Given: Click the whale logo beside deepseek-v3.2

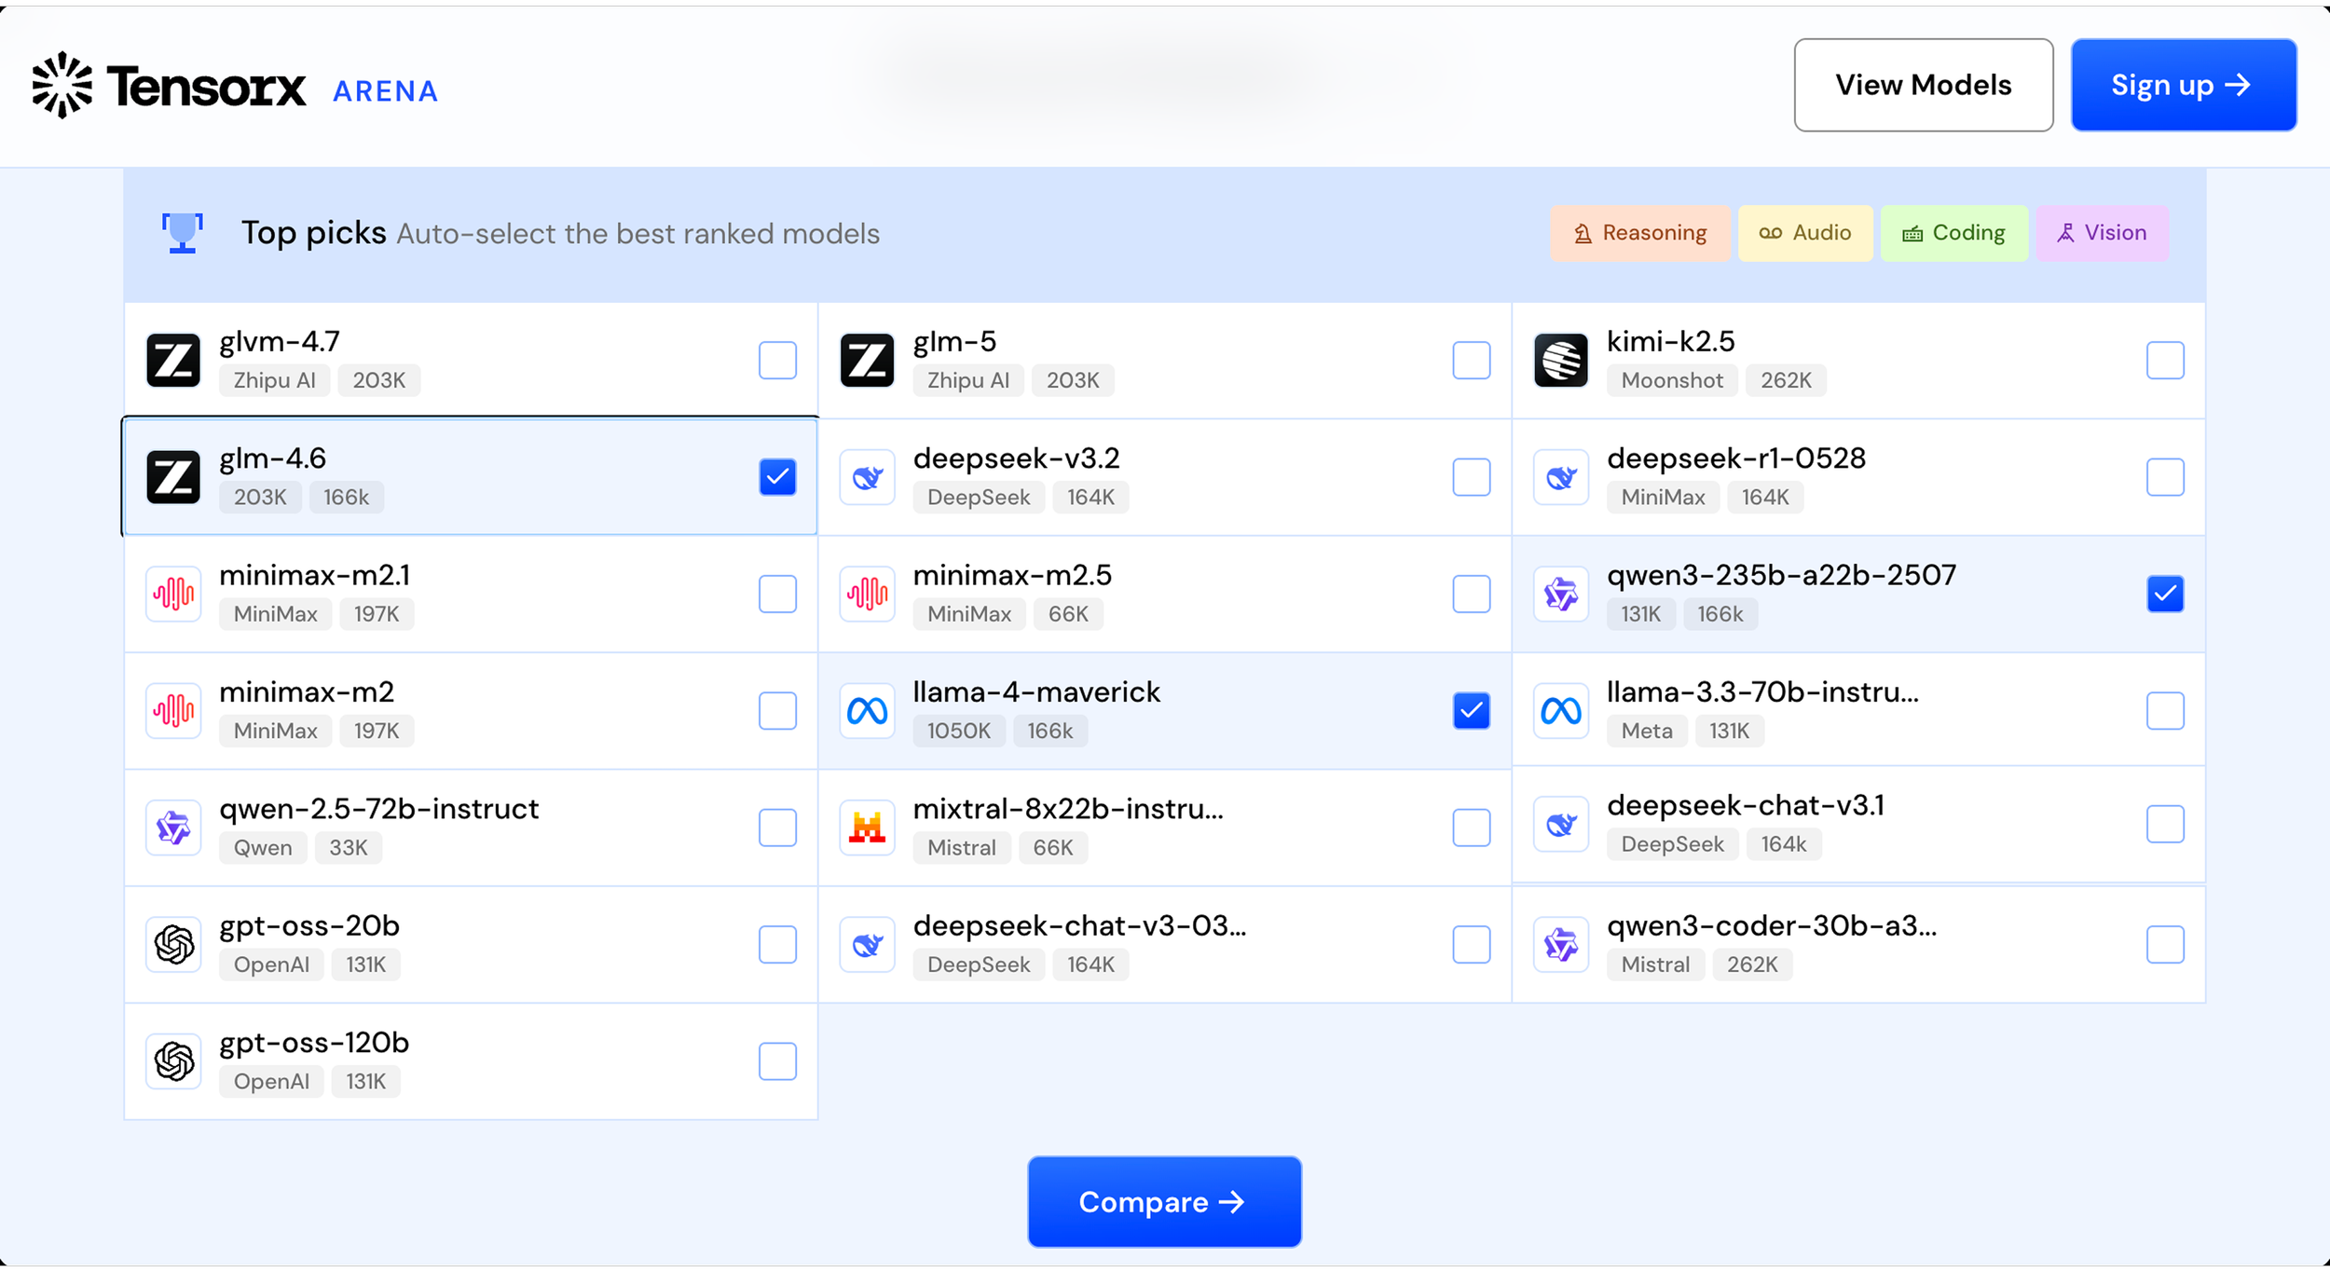Looking at the screenshot, I should coord(867,477).
